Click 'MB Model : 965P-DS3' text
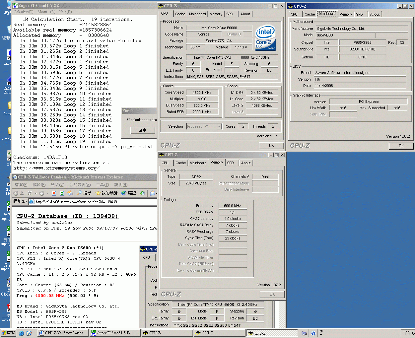 click(x=42, y=311)
